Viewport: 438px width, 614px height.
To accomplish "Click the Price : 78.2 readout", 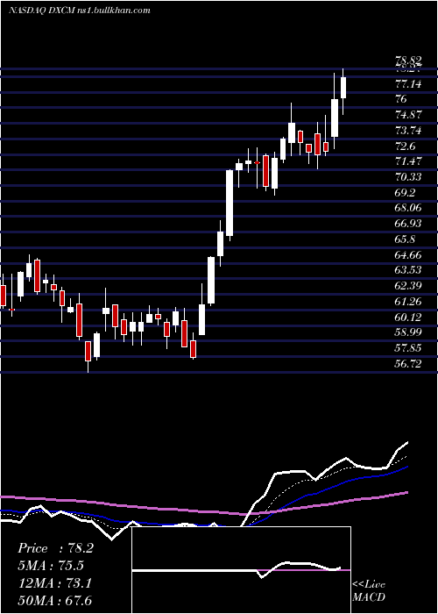I will point(55,548).
